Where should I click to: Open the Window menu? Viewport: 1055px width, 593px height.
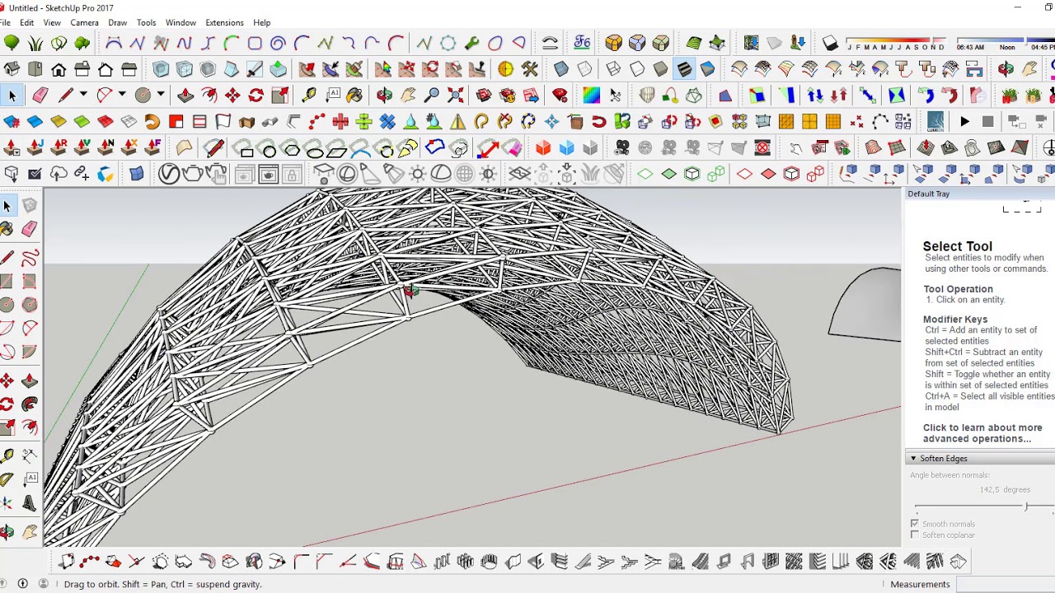point(181,23)
